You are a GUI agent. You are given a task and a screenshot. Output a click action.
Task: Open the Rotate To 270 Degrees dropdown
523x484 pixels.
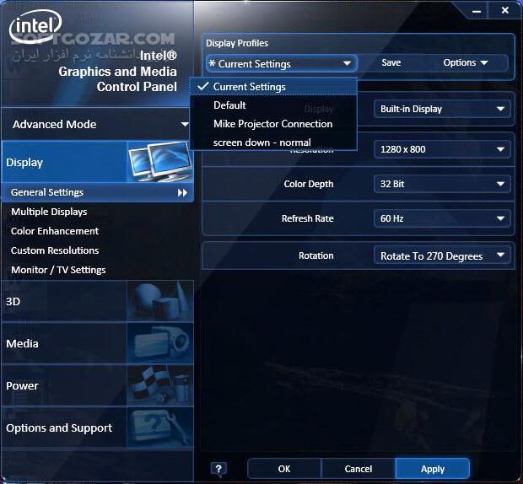(442, 255)
